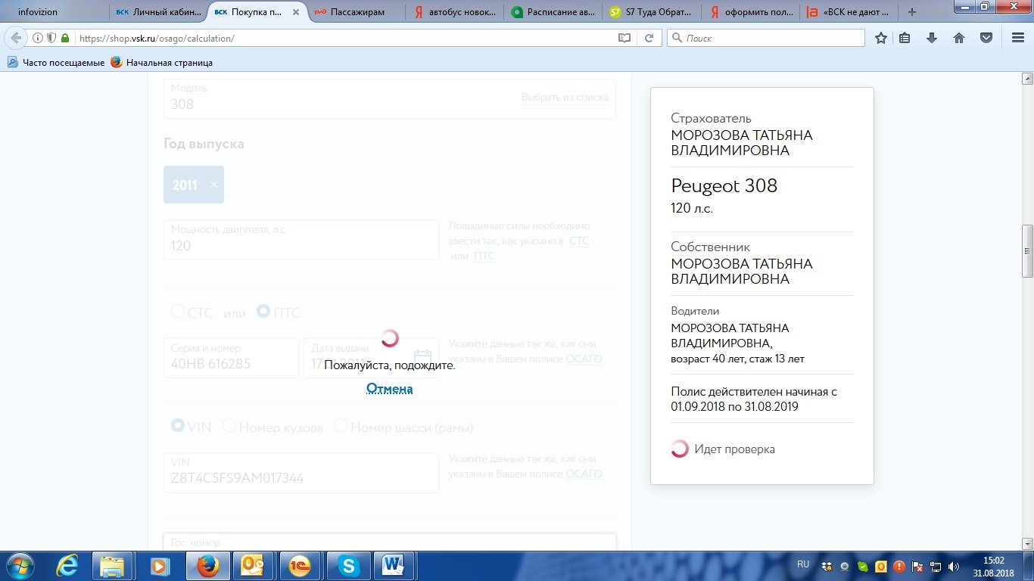Open a new tab with plus button
Viewport: 1034px width, 581px height.
coord(912,12)
